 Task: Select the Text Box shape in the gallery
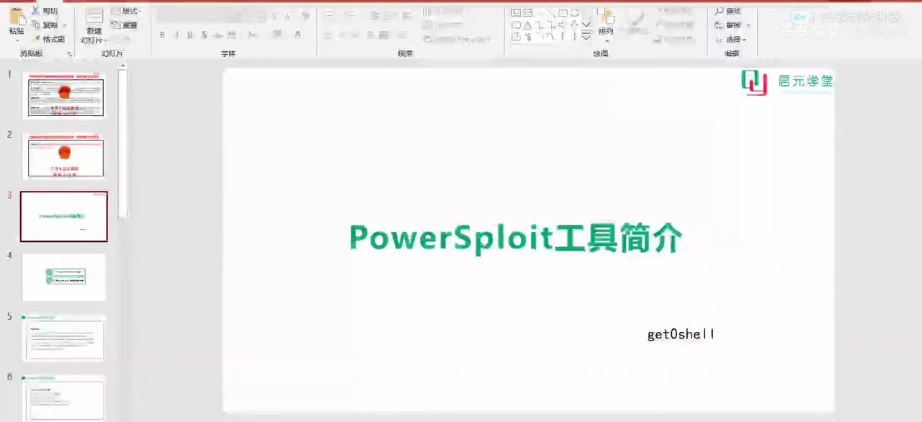516,12
